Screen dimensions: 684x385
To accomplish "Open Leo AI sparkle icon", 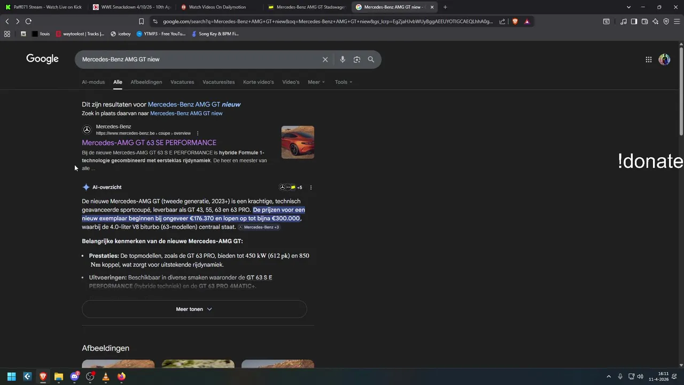I will click(656, 21).
